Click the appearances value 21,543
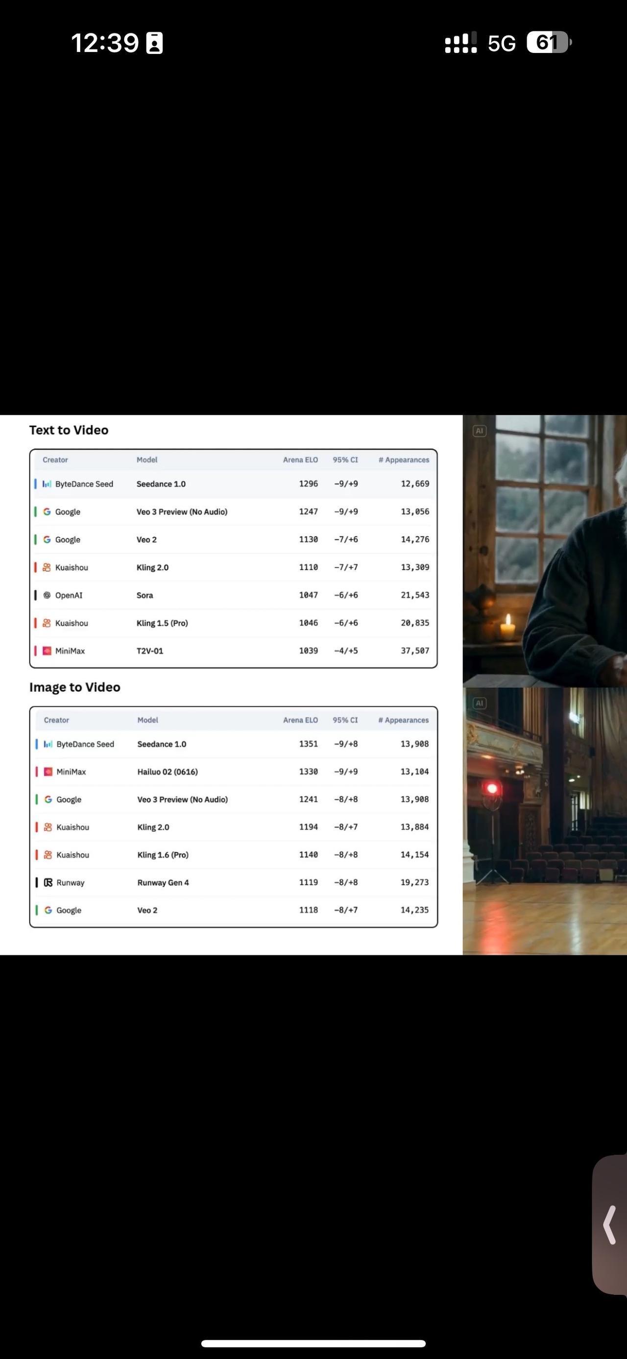Screen dimensions: 627x1359 point(415,595)
